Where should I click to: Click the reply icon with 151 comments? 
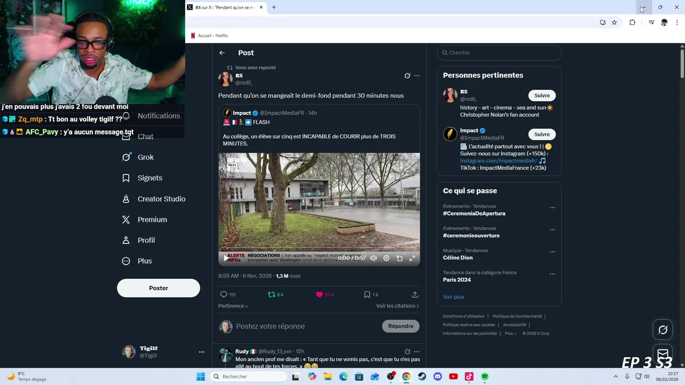coord(224,295)
